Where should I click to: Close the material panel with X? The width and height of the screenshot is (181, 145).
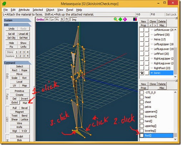(x=176, y=80)
